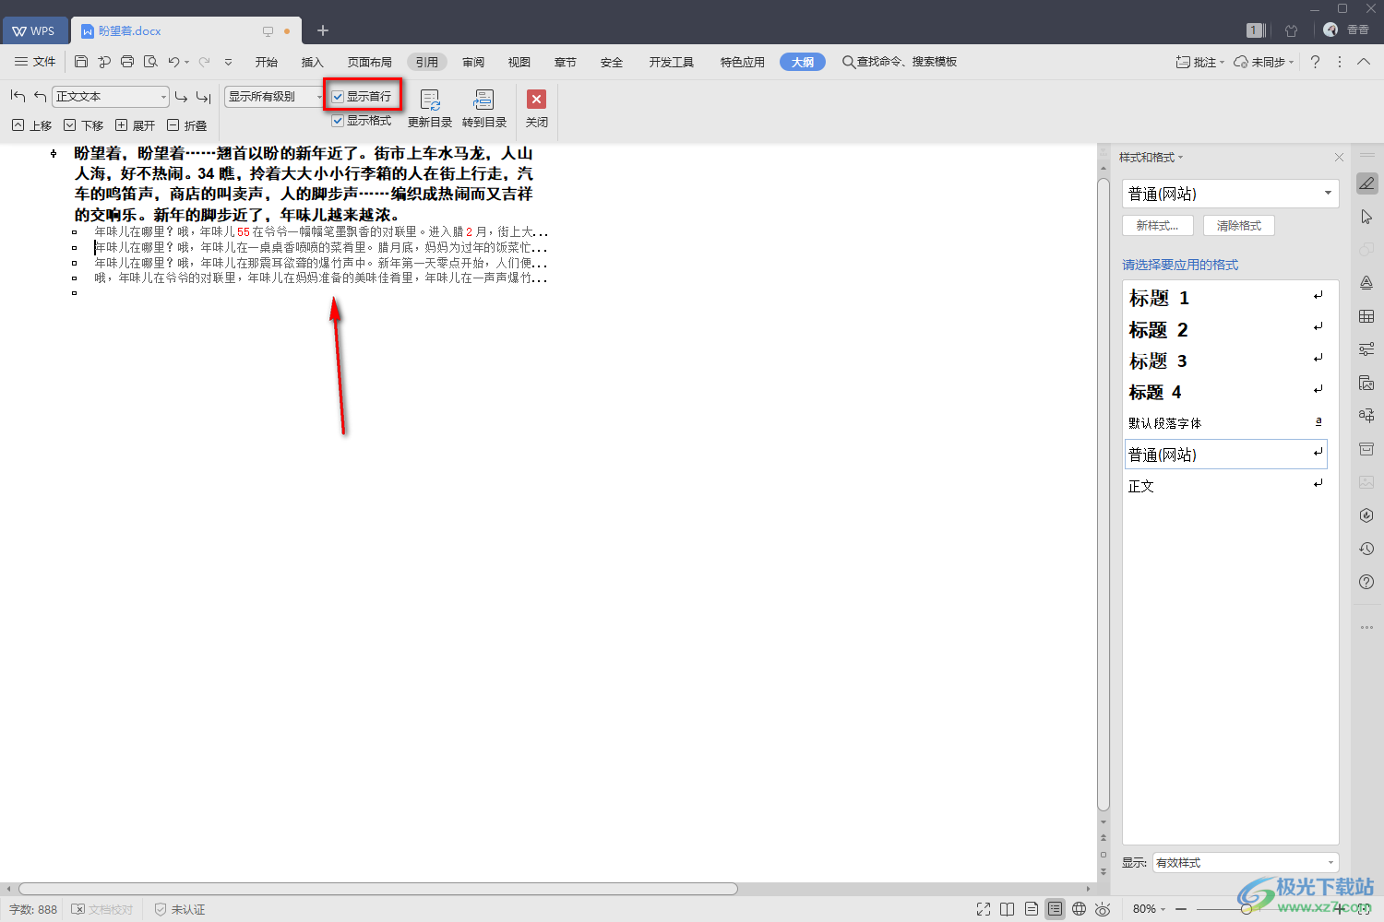Click the Save icon in quick toolbar
1384x922 pixels.
pos(81,62)
